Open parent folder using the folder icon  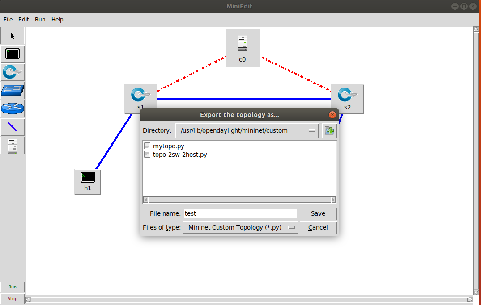coord(329,130)
